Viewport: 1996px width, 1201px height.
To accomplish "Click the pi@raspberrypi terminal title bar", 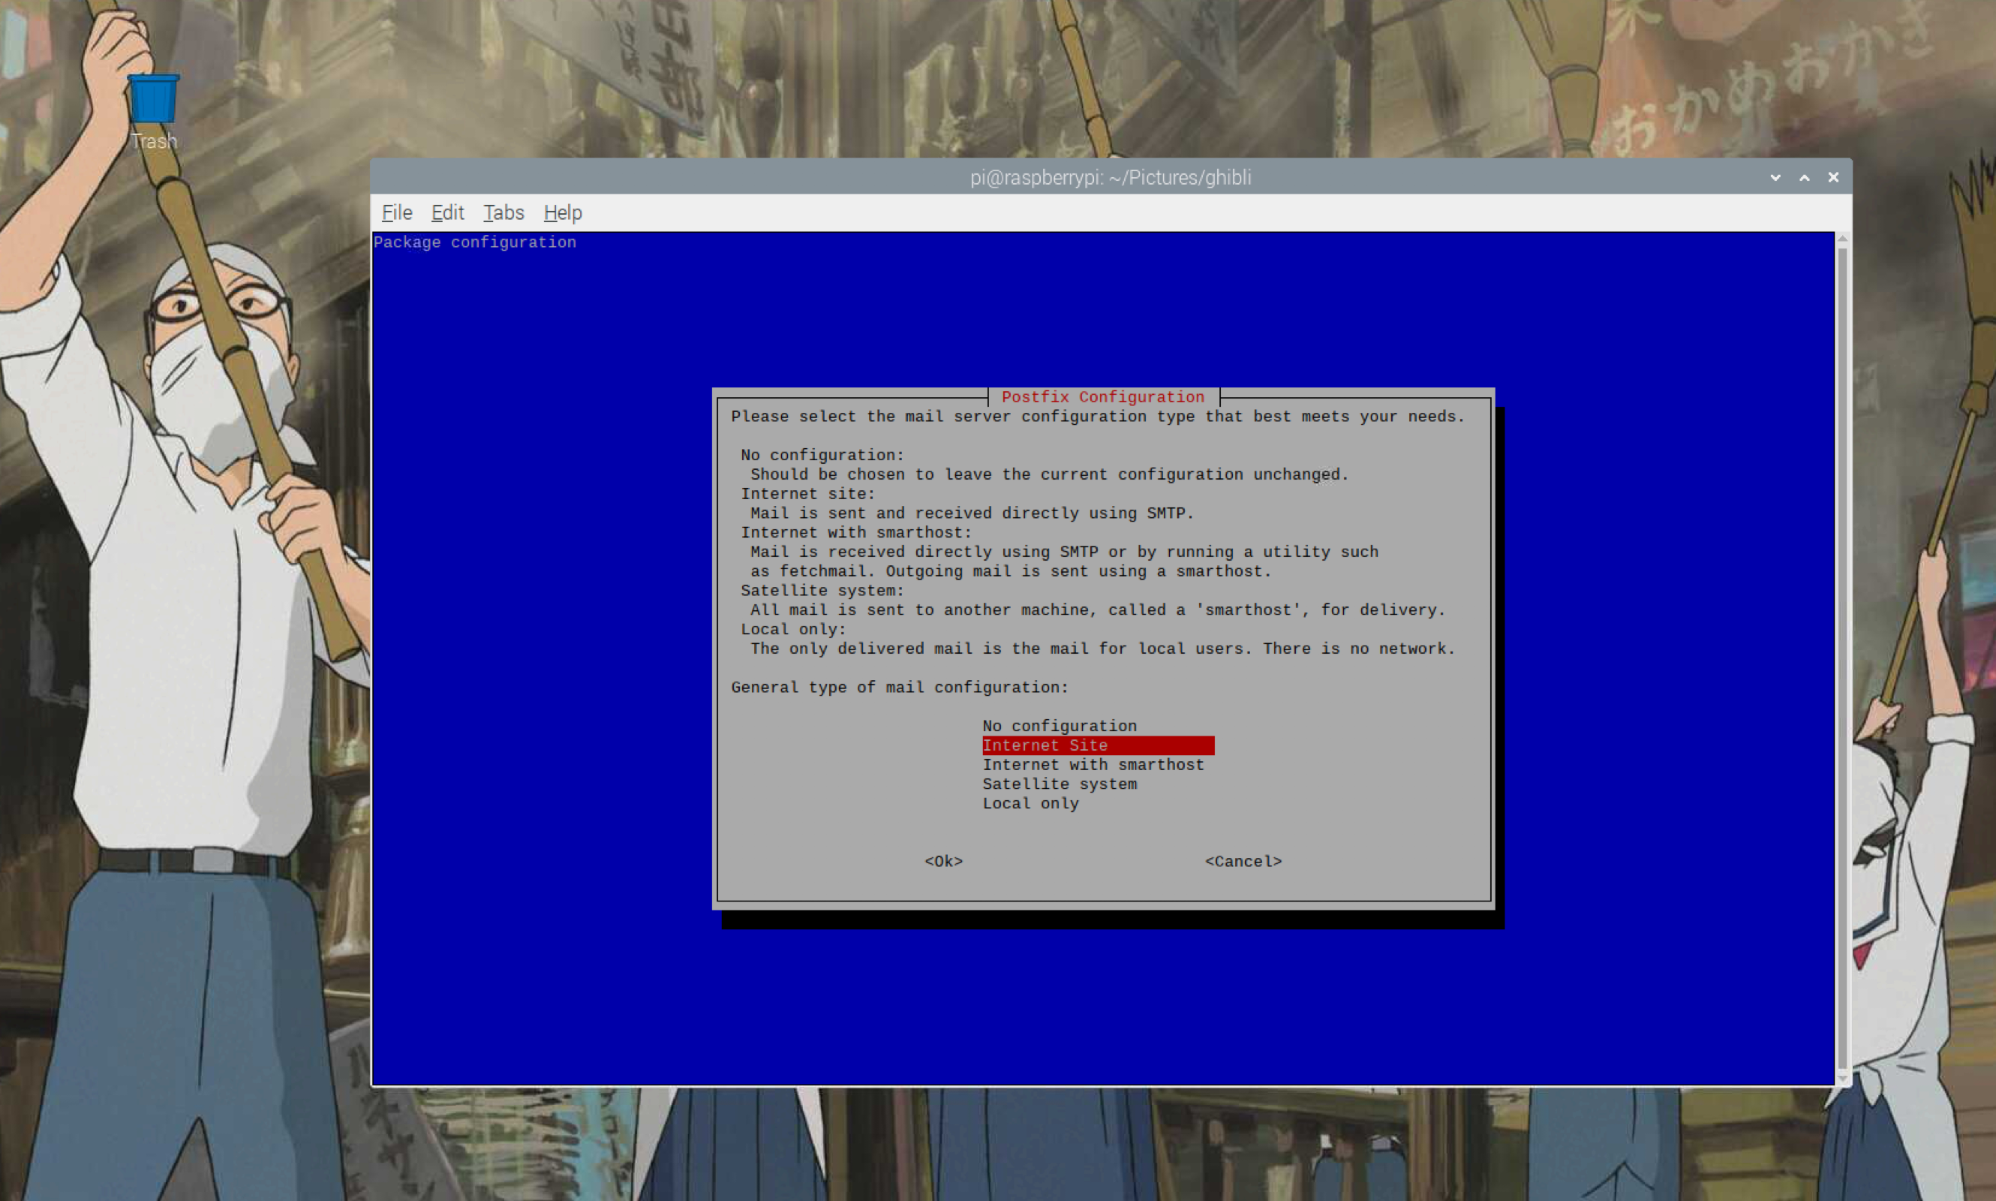I will pos(1109,177).
